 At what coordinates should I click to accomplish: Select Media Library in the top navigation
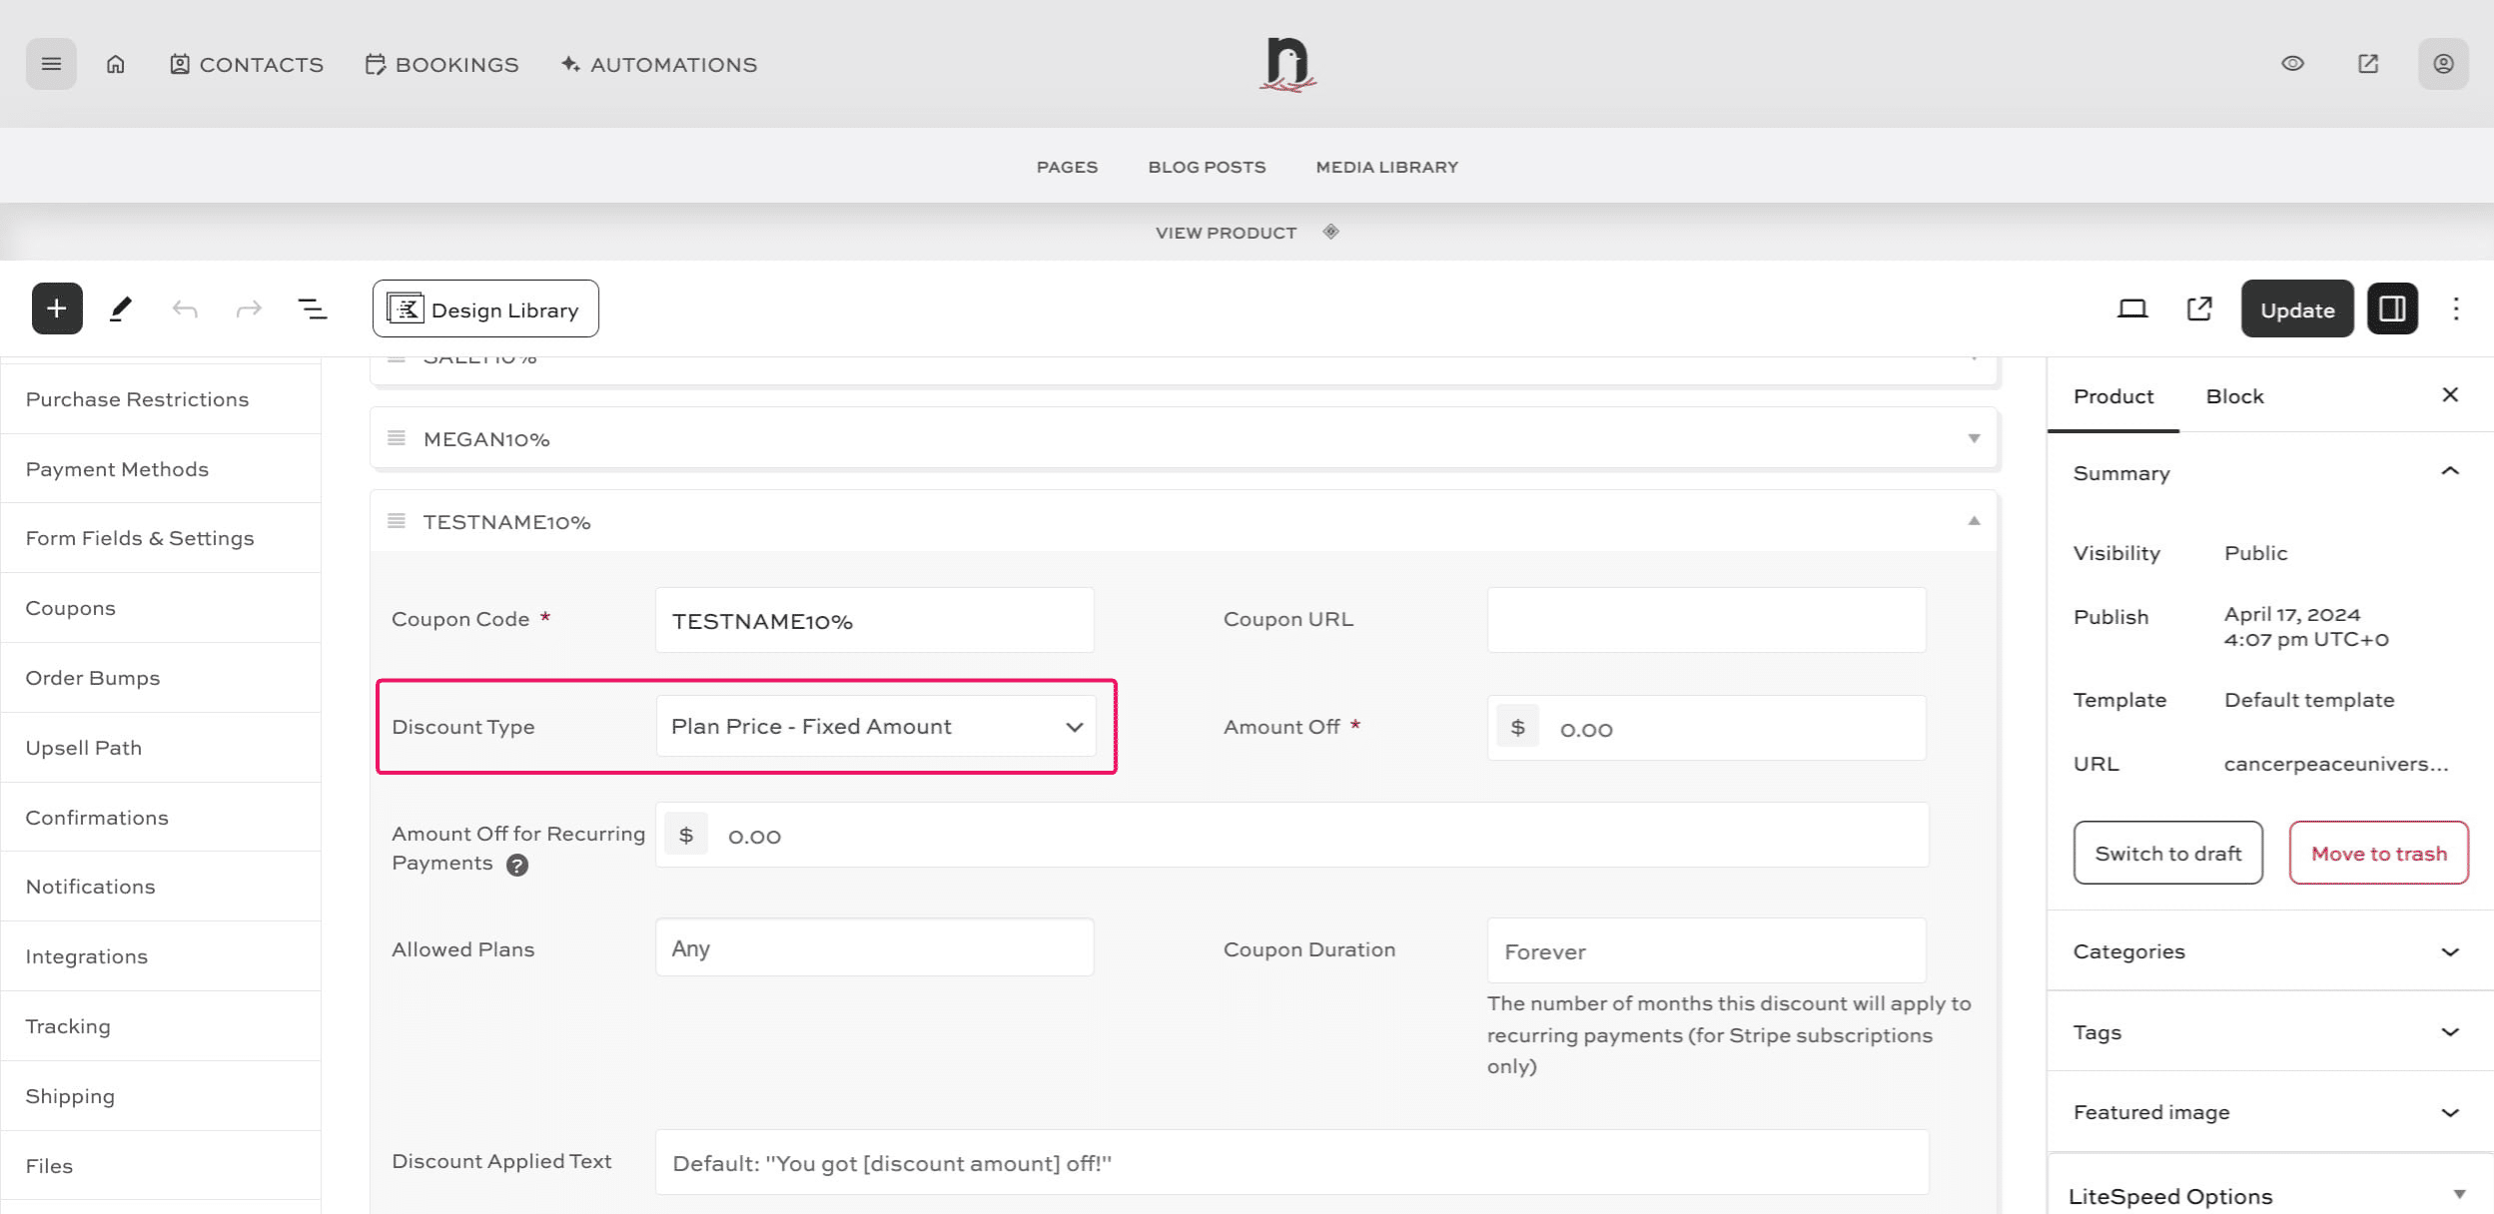(x=1385, y=167)
